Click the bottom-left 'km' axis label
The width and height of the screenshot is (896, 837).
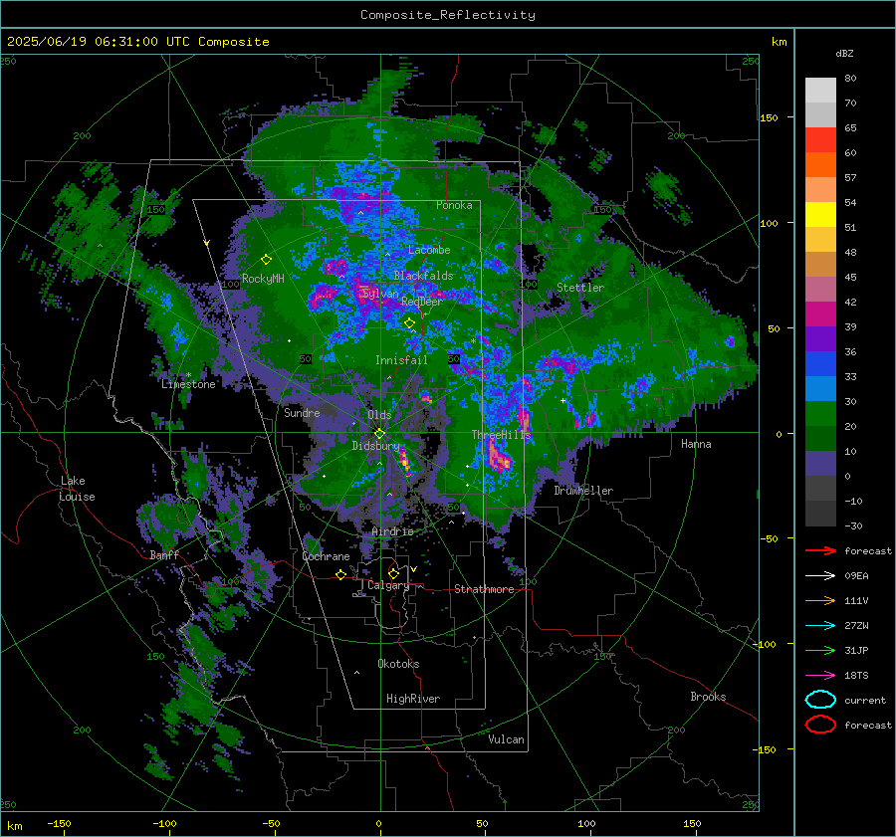(x=14, y=826)
